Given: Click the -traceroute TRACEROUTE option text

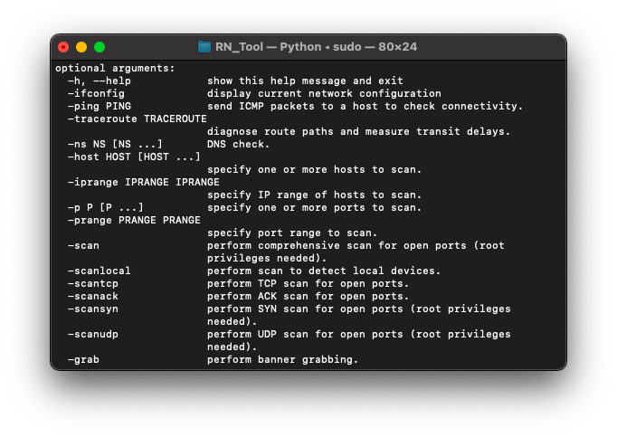Looking at the screenshot, I should tap(137, 119).
